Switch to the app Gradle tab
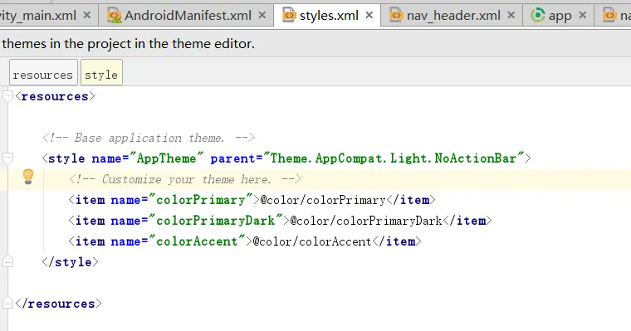Screen dimensions: 631x331 [x=558, y=16]
